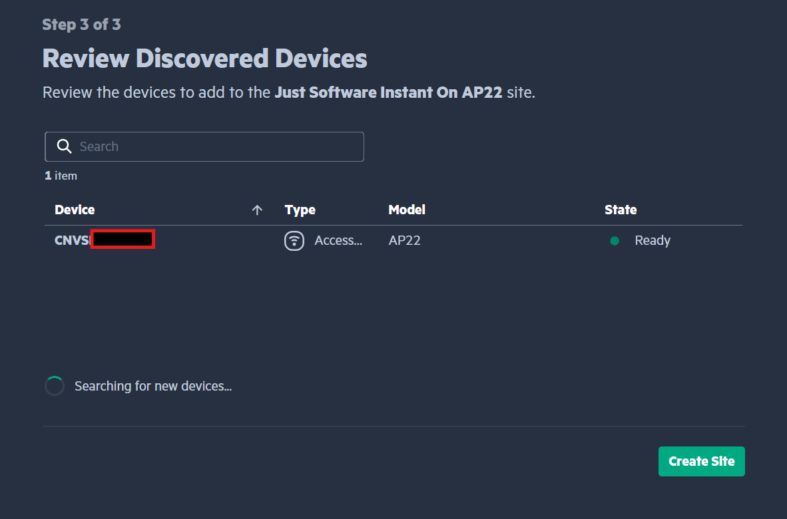Click the magnifying glass search icon
The image size is (787, 519).
(64, 146)
